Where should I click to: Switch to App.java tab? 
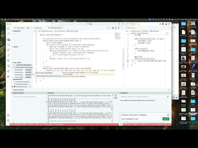39,28
